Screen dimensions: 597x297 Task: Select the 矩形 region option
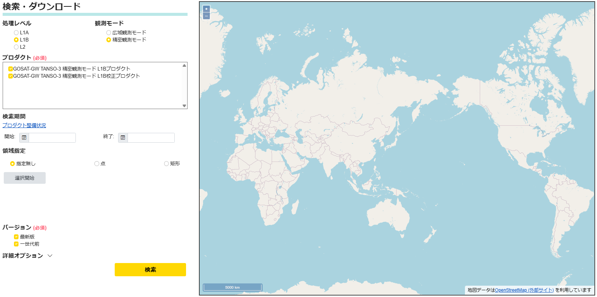coord(166,164)
